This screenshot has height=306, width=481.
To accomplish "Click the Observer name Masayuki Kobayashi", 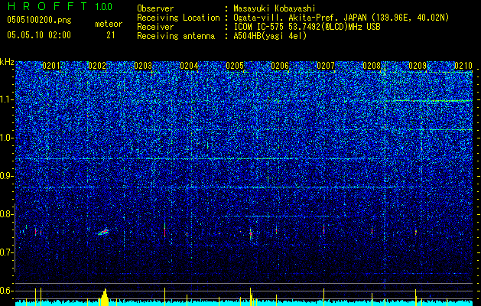I will click(x=275, y=8).
